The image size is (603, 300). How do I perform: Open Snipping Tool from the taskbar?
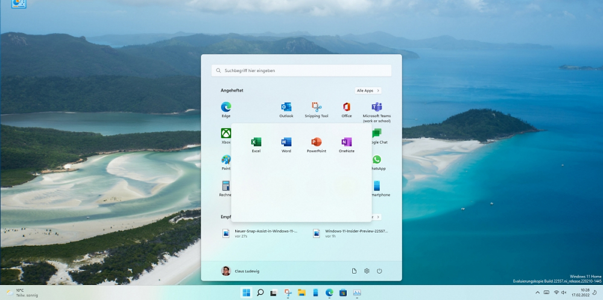[x=288, y=293]
